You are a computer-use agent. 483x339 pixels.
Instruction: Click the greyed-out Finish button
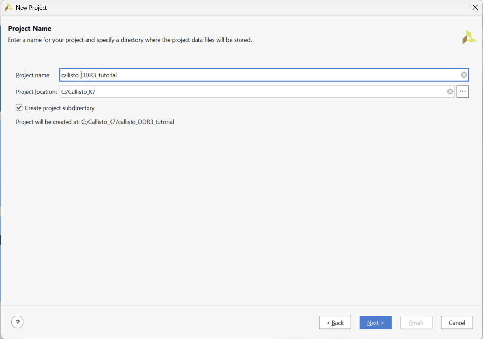pos(416,323)
